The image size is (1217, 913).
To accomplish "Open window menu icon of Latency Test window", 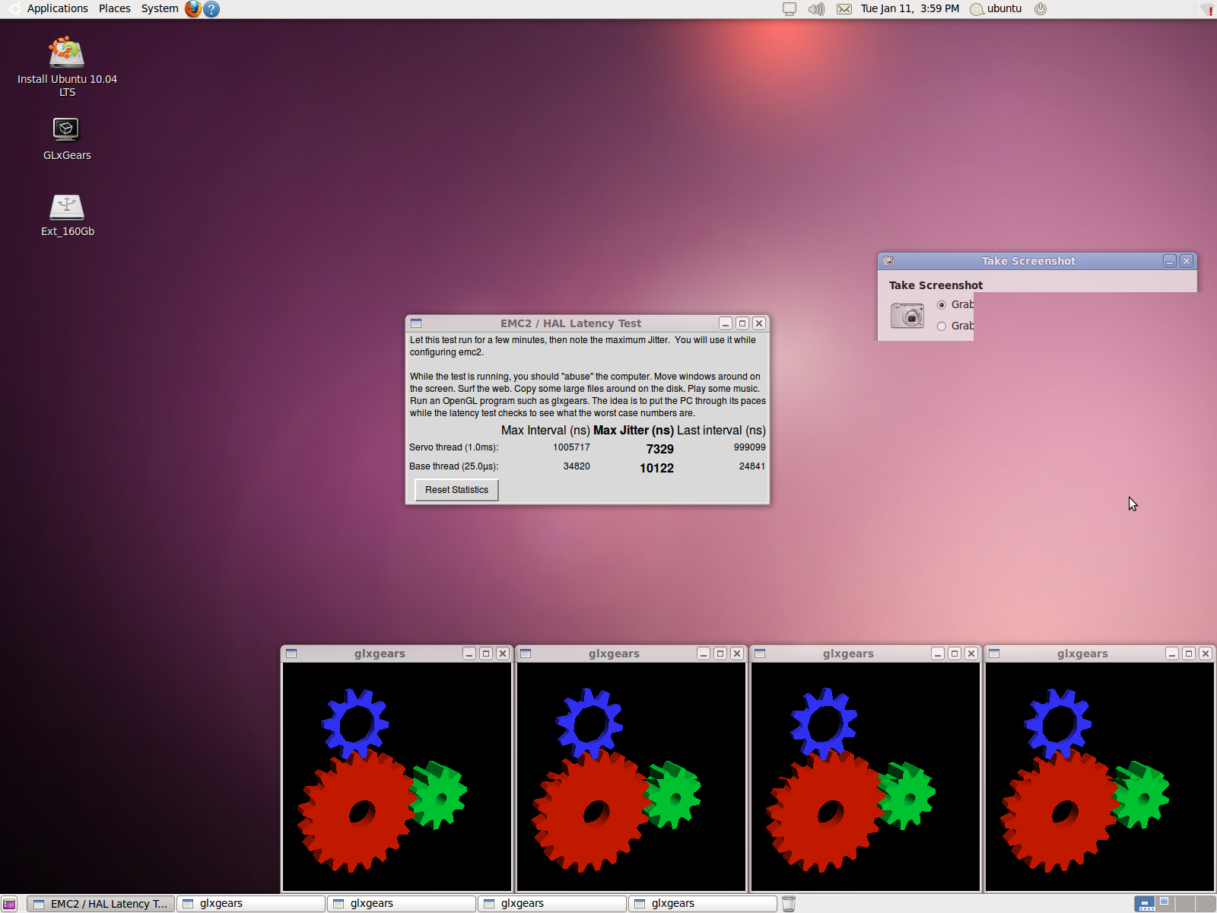I will (x=416, y=323).
